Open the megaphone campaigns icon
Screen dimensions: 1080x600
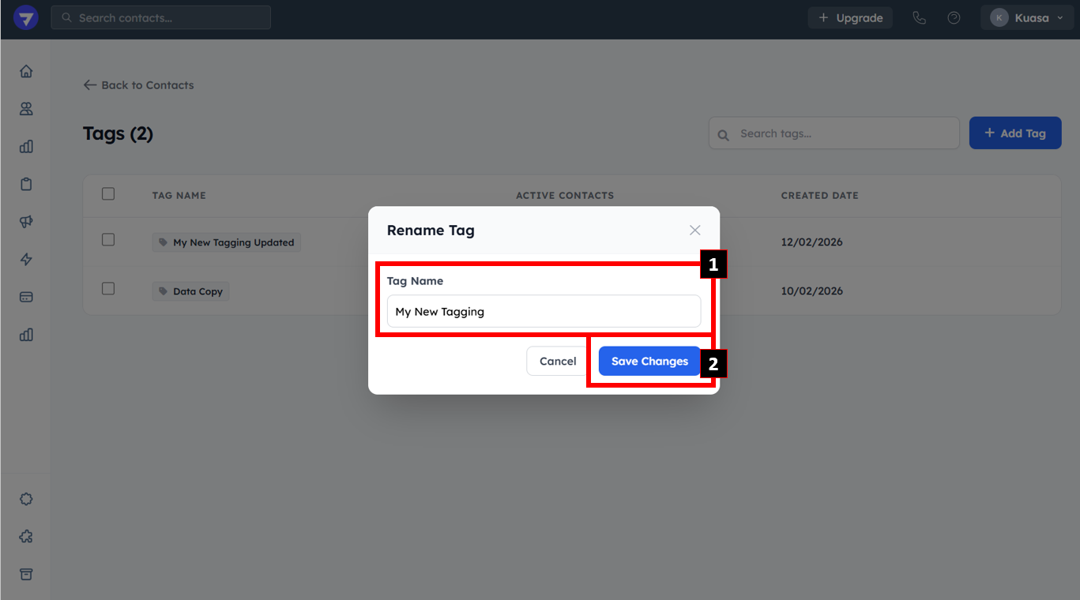click(x=26, y=222)
